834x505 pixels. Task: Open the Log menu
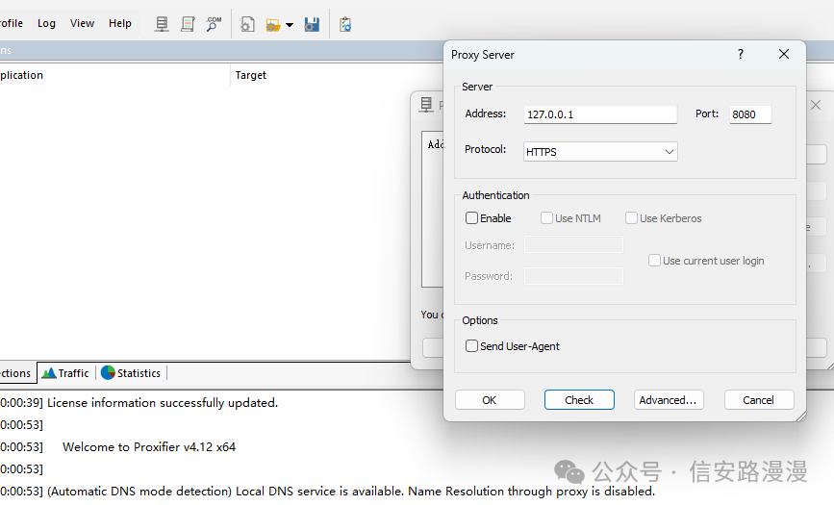click(x=46, y=23)
